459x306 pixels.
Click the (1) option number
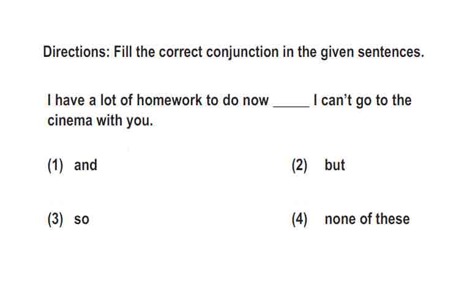pos(55,165)
